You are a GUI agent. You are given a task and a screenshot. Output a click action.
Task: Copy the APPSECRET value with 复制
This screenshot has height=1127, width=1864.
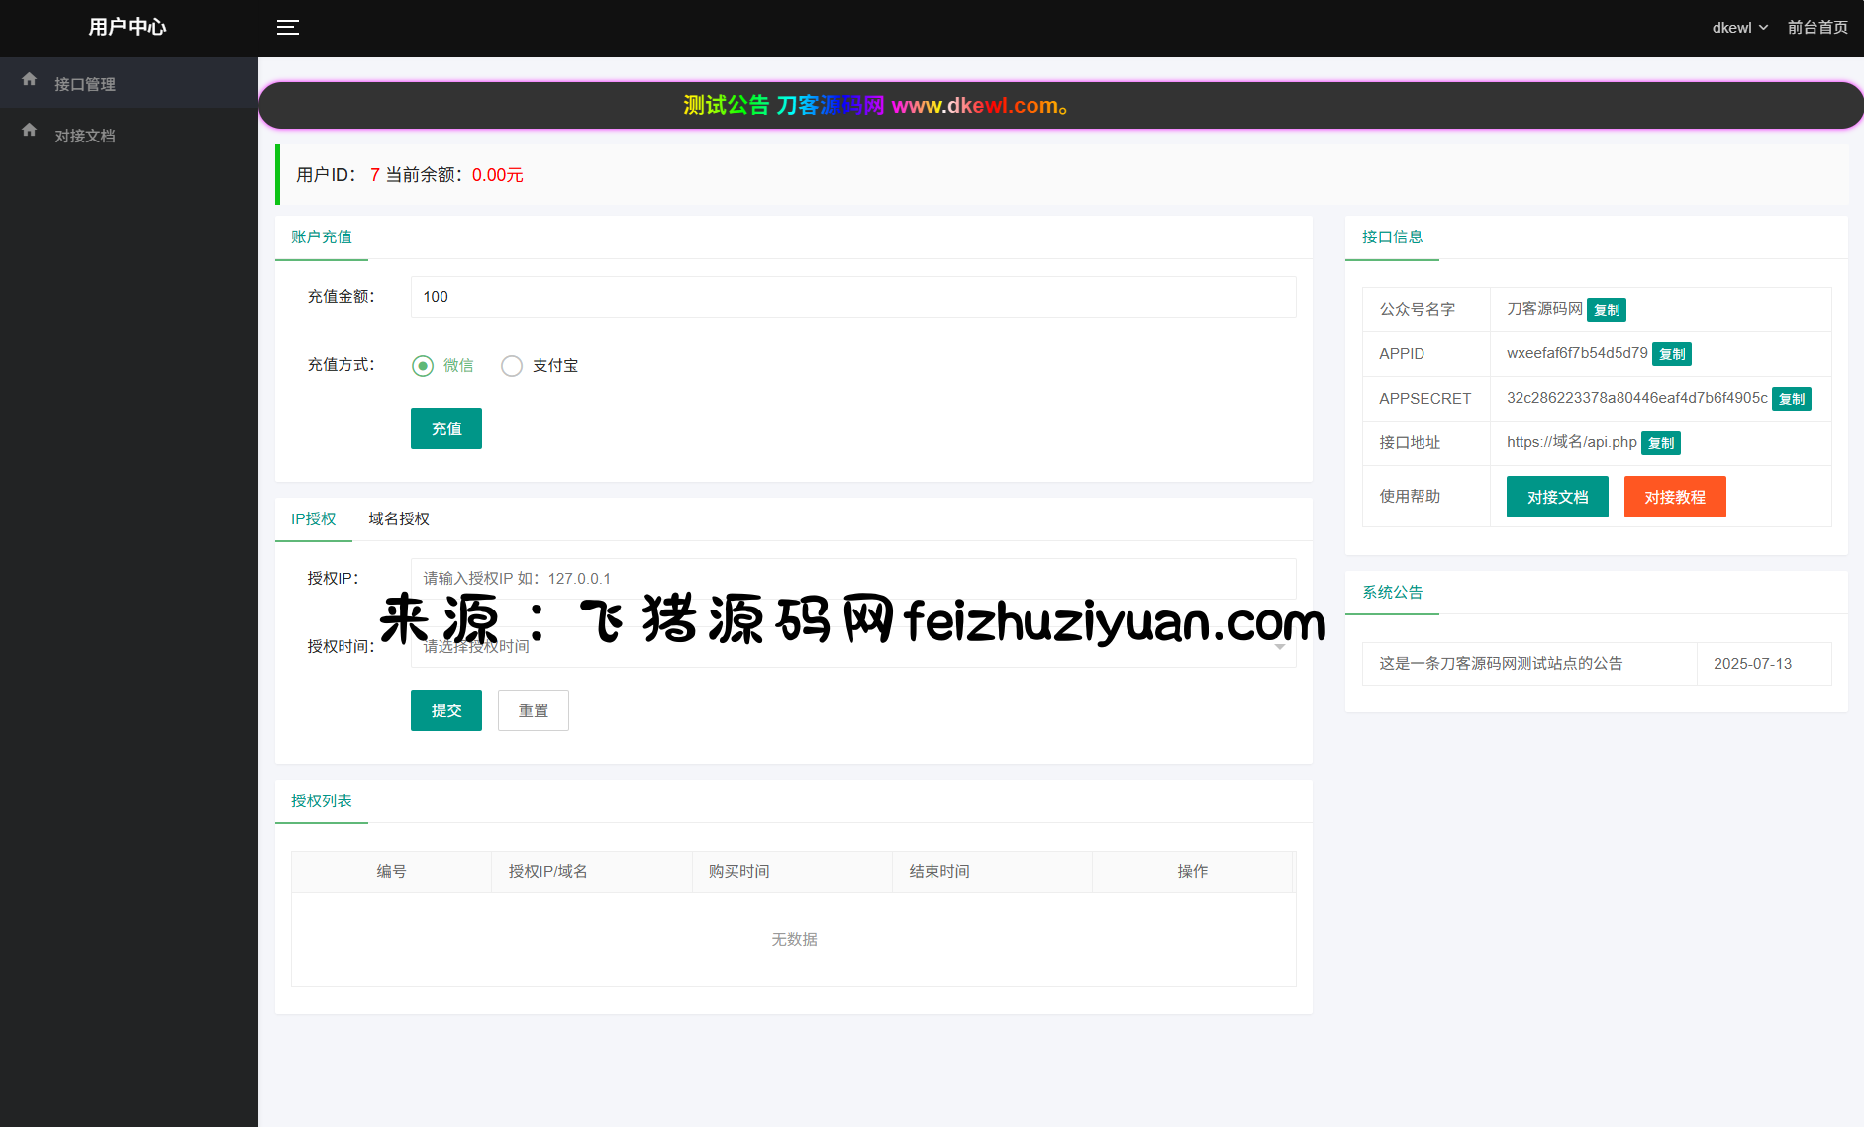point(1791,399)
